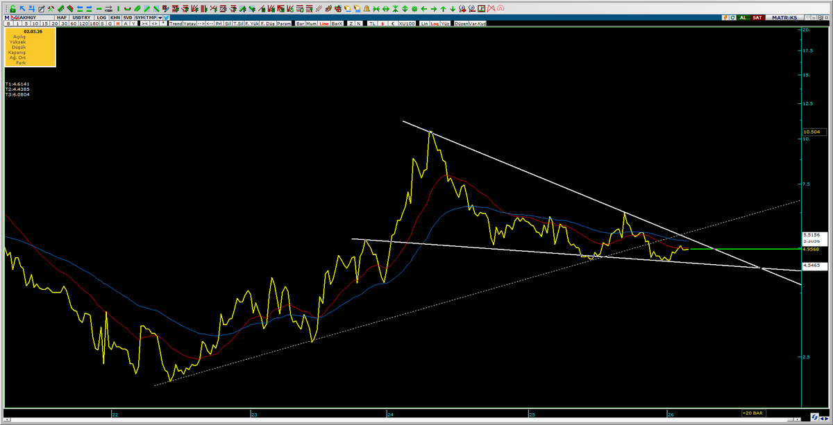This screenshot has width=833, height=425.
Task: Open the Twitter bird icon
Action: (x=167, y=17)
